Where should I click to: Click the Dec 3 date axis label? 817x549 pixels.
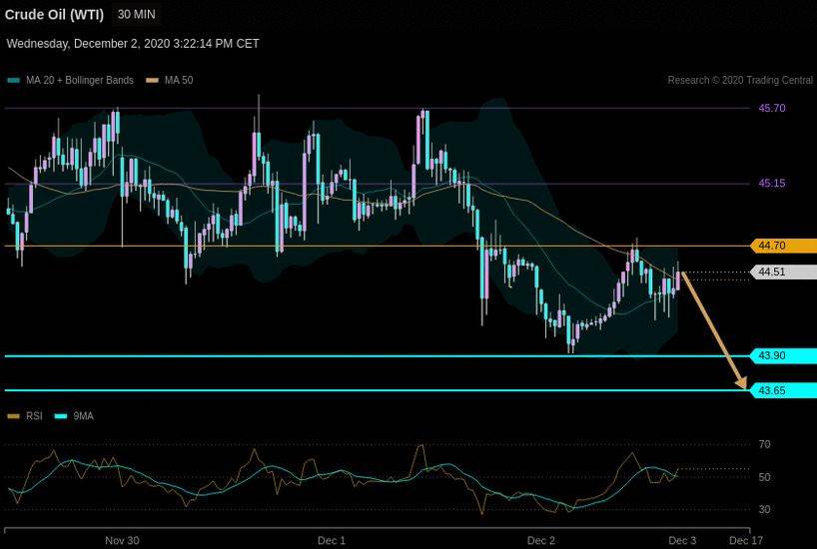click(682, 540)
